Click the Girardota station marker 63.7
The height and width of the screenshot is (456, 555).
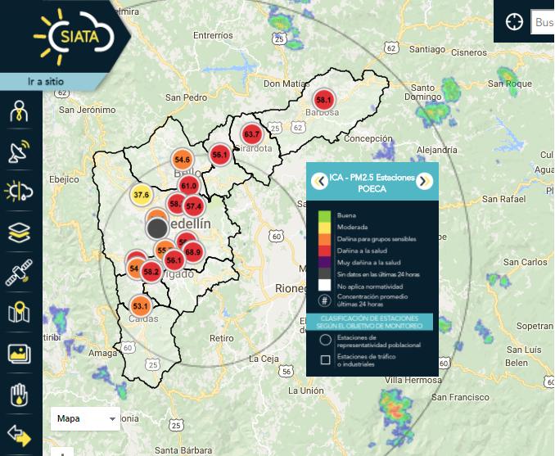coord(251,134)
